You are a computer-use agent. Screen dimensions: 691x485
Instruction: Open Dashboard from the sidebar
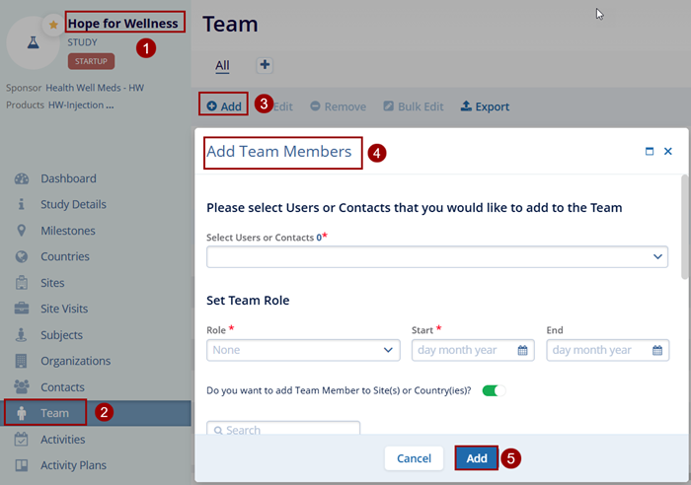68,178
